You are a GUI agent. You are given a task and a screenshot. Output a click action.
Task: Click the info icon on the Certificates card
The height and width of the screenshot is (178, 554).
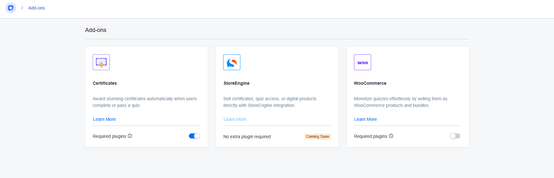tap(130, 136)
